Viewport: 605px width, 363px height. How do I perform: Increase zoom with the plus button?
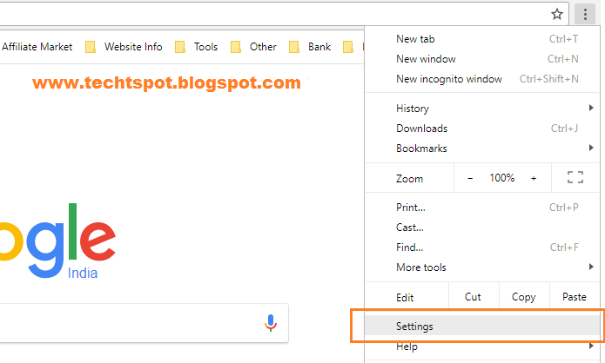534,178
